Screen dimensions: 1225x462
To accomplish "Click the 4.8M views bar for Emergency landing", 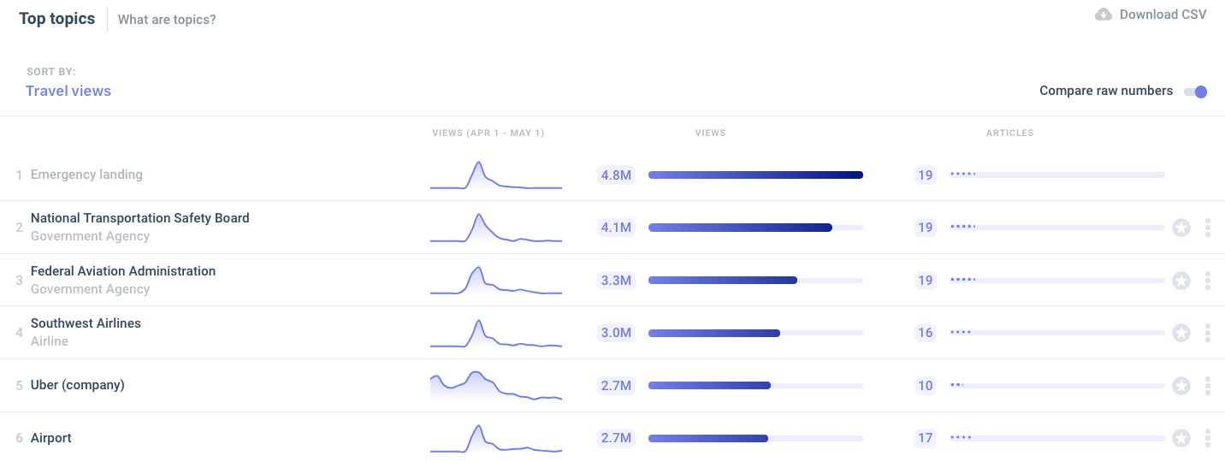I will (x=755, y=175).
